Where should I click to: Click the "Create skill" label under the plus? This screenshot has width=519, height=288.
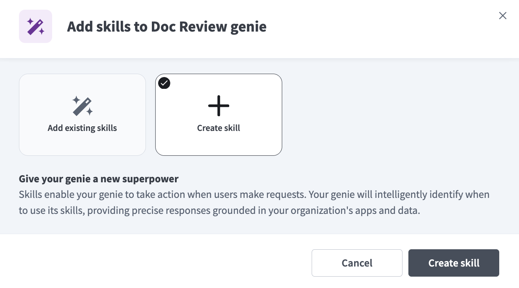[x=219, y=128]
